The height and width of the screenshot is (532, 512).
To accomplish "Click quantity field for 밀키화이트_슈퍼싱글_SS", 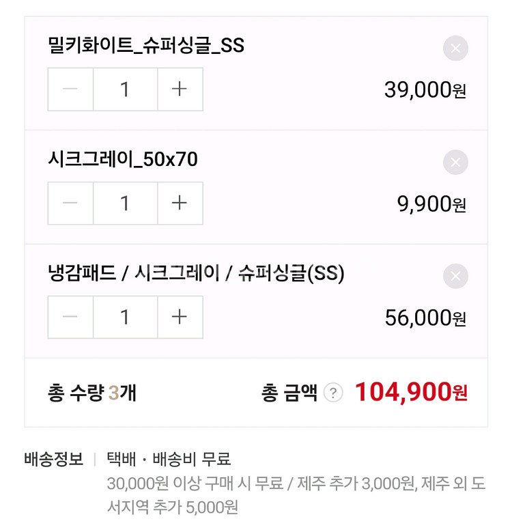I will [125, 89].
